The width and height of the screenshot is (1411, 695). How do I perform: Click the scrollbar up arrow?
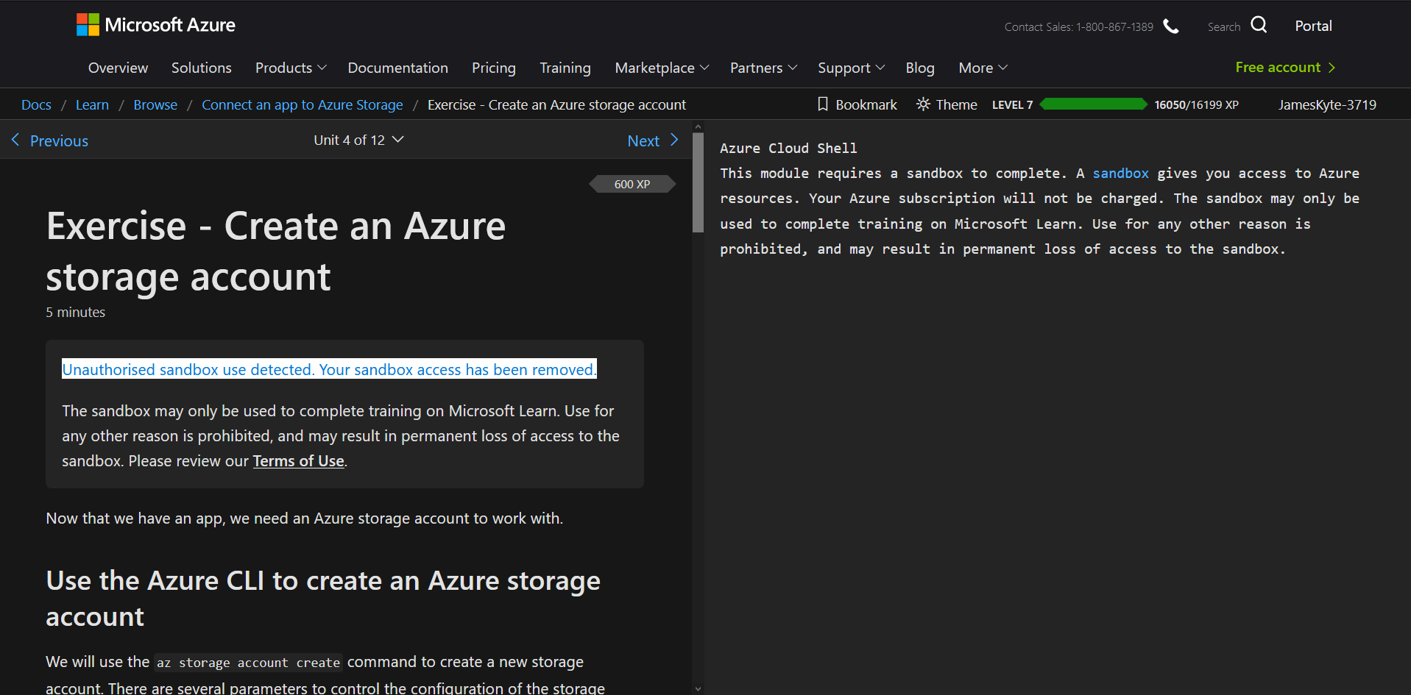[698, 126]
